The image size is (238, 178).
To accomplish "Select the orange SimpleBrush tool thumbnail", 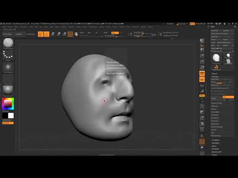I will pyautogui.click(x=216, y=67).
